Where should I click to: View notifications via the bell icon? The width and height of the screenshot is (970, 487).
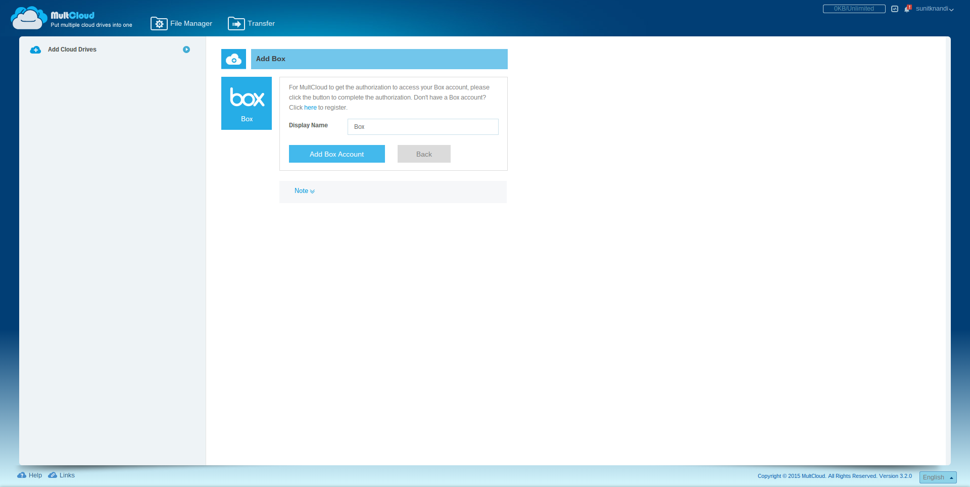coord(908,9)
